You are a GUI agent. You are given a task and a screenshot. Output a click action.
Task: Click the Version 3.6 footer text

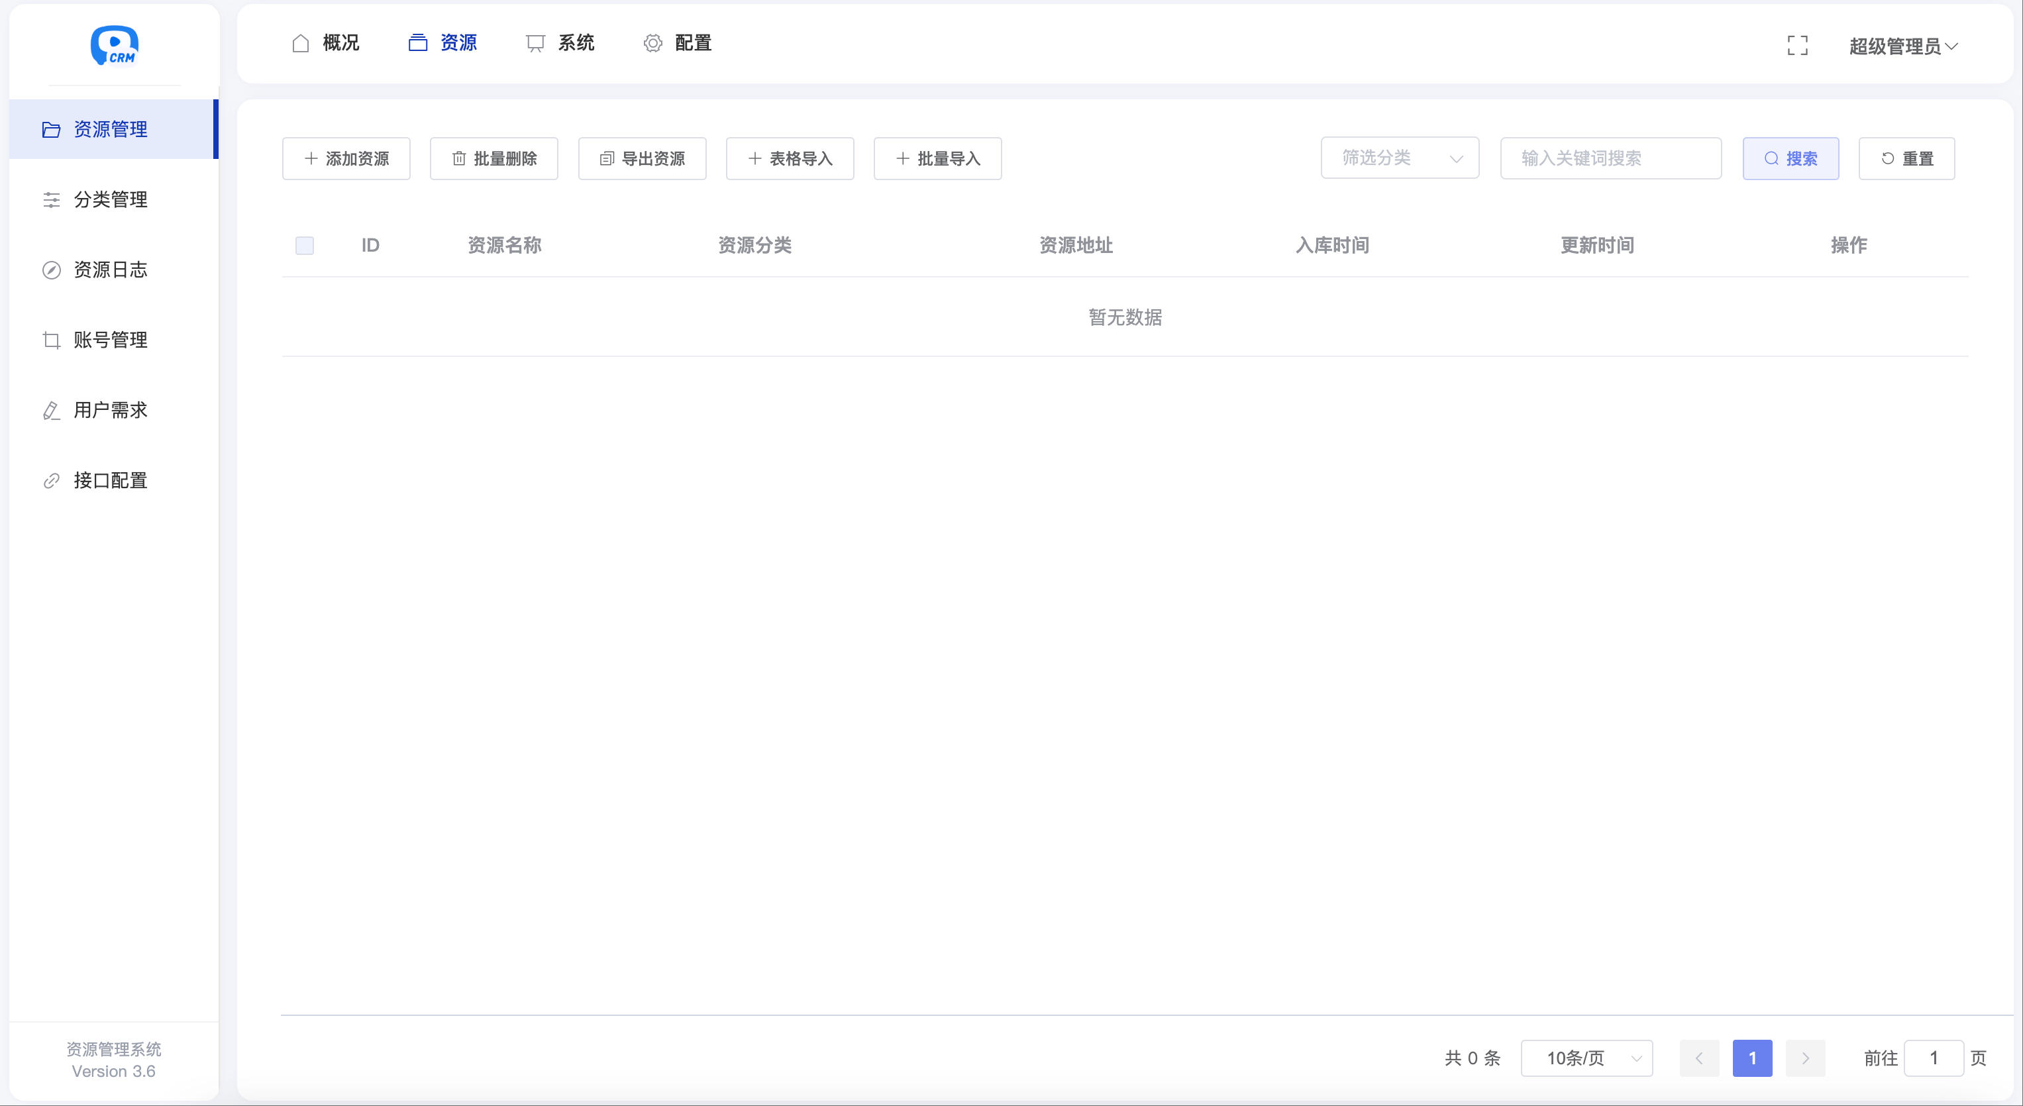114,1072
